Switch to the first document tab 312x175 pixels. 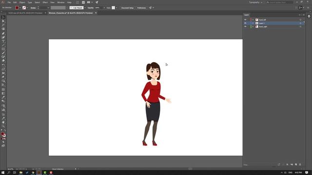[x=25, y=13]
